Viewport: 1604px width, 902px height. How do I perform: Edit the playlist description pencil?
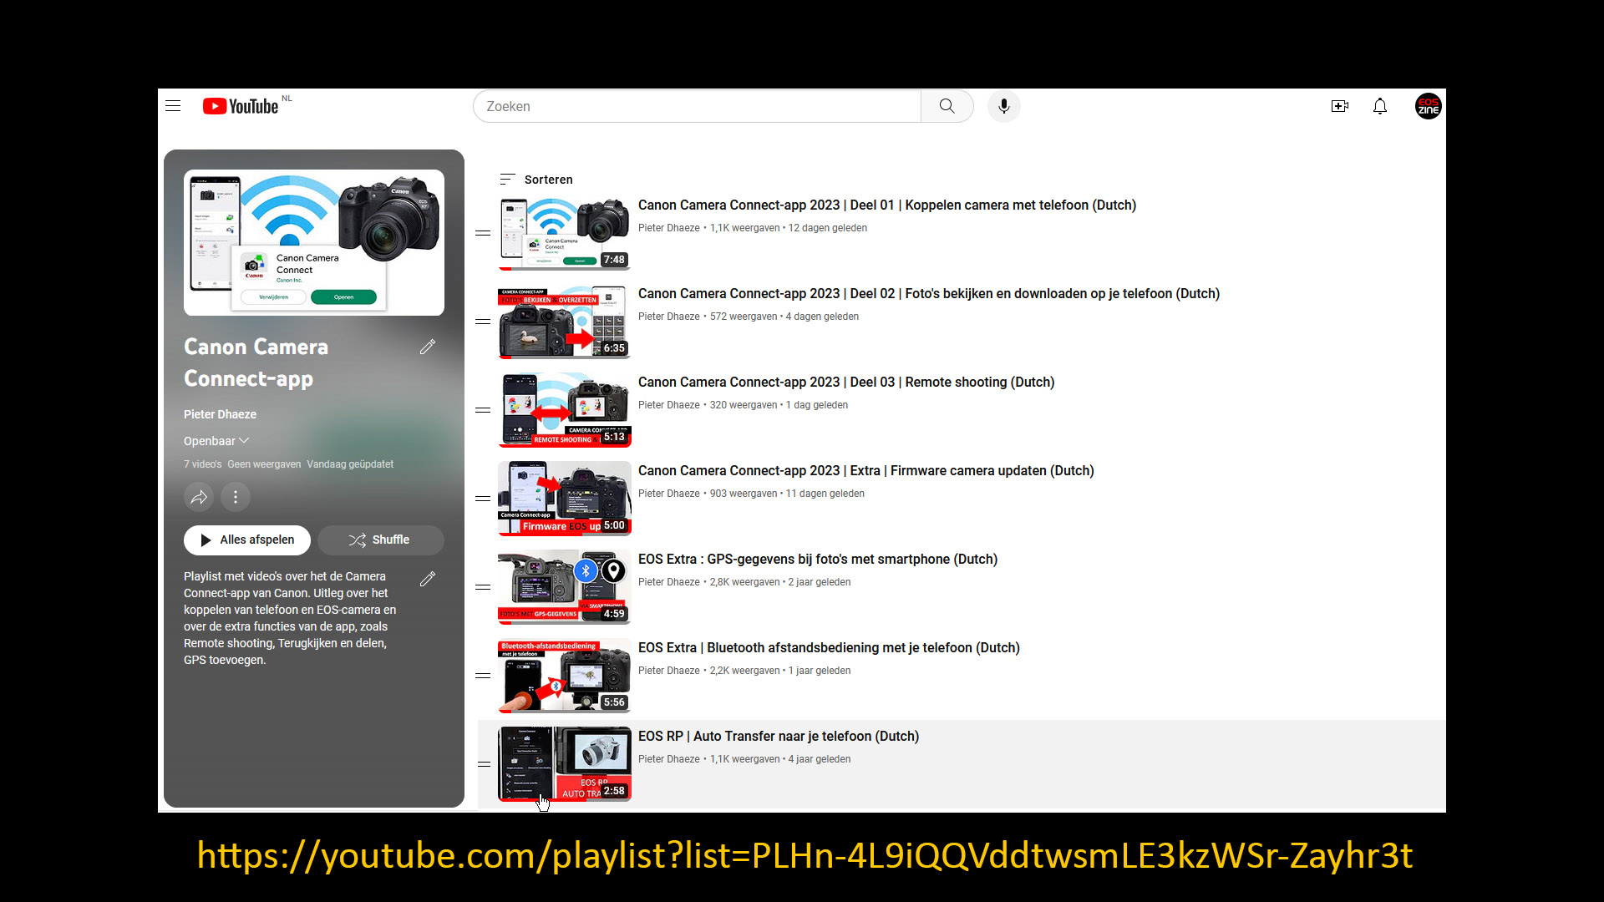(428, 579)
